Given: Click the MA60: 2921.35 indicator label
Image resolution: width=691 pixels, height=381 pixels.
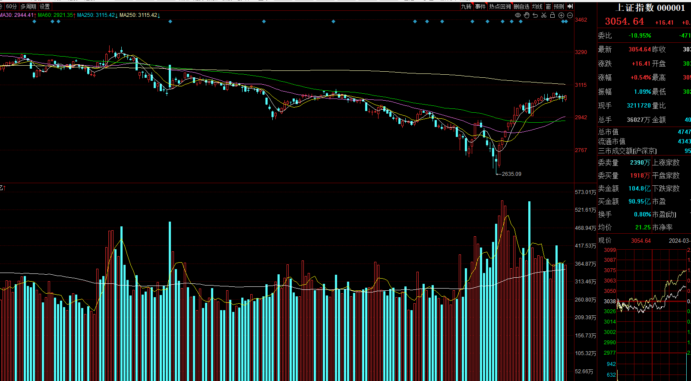Looking at the screenshot, I should click(57, 15).
